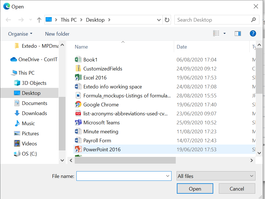This screenshot has width=265, height=199.
Task: Click the New folder button
Action: [57, 34]
